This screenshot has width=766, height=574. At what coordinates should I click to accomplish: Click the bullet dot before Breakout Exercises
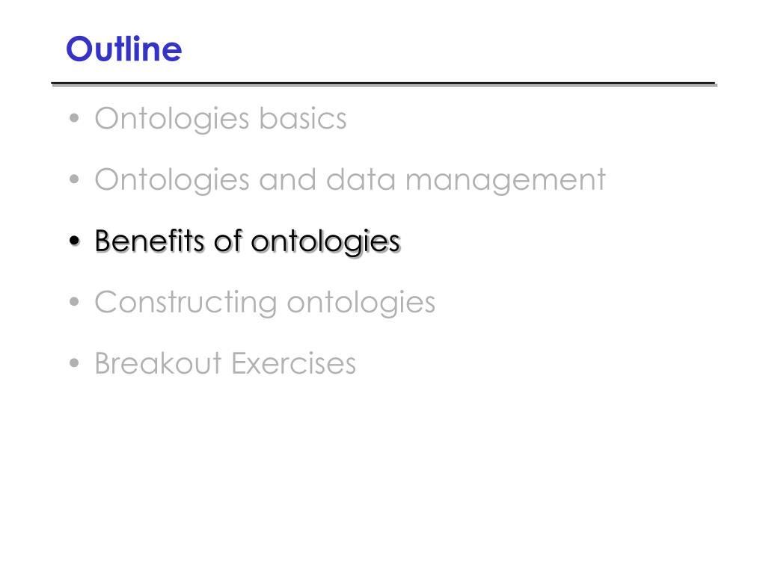[74, 363]
